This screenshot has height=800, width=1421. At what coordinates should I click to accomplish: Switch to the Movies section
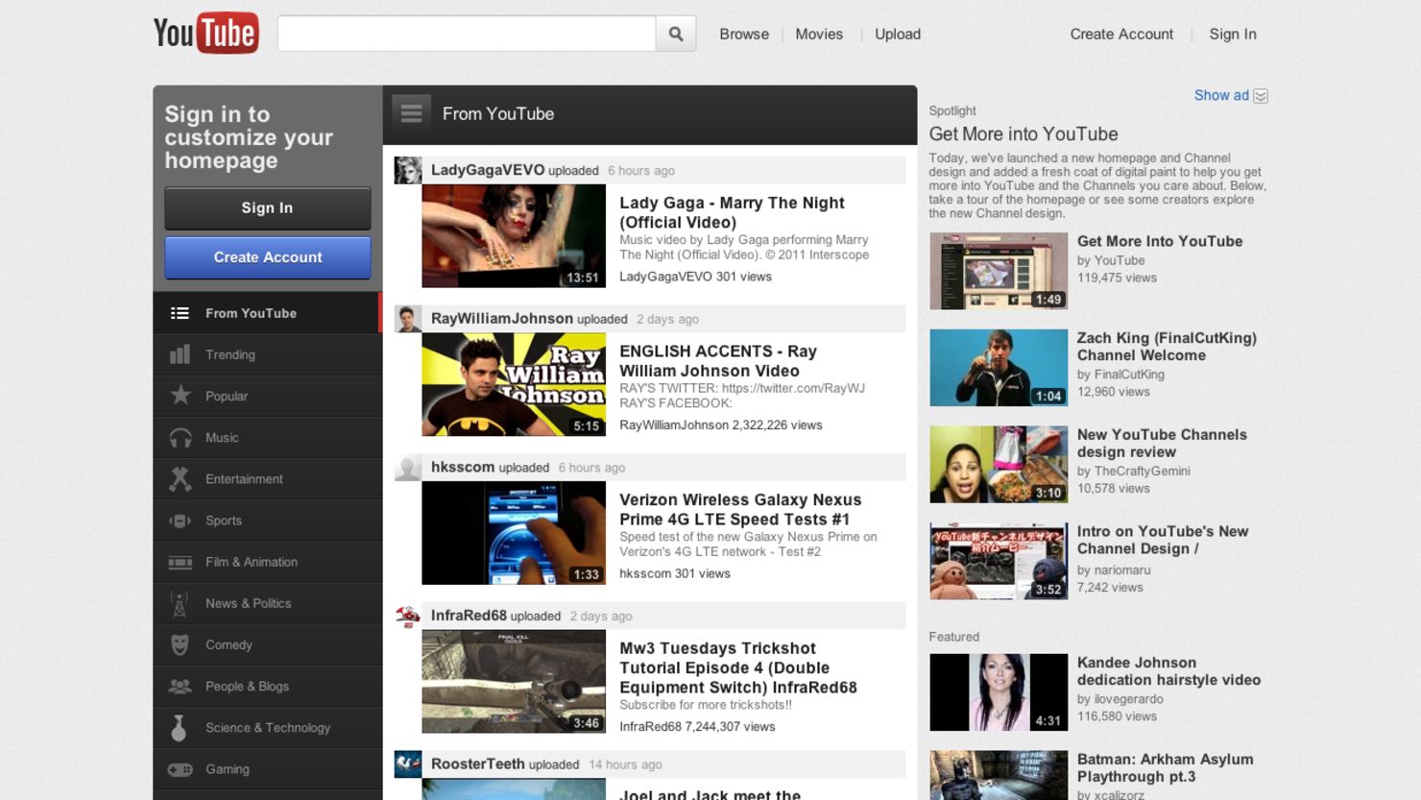818,34
